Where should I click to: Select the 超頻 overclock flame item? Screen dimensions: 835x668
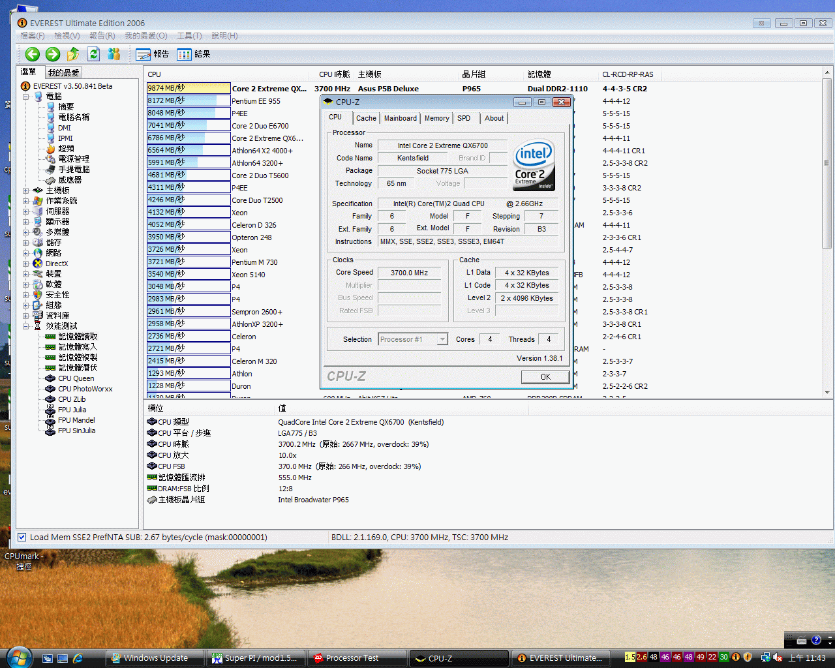61,149
